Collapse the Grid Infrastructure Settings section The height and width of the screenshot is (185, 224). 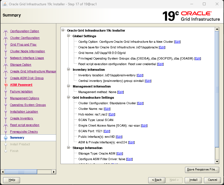(x=69, y=97)
